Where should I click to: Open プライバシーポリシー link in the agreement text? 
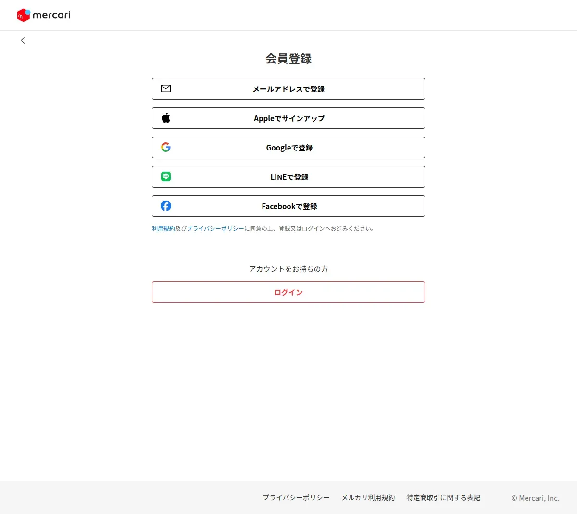[215, 229]
